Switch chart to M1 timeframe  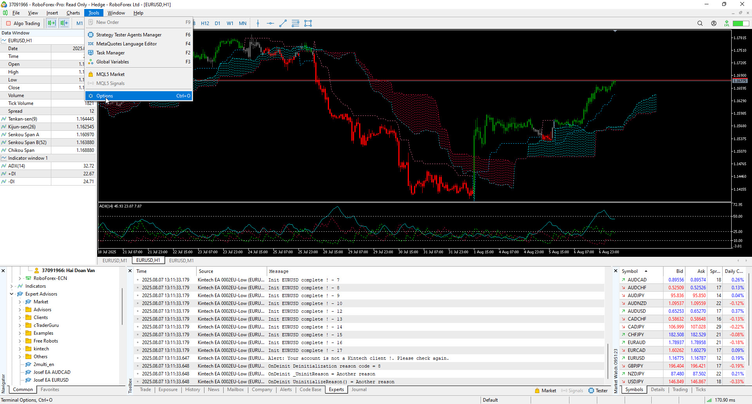tap(80, 23)
